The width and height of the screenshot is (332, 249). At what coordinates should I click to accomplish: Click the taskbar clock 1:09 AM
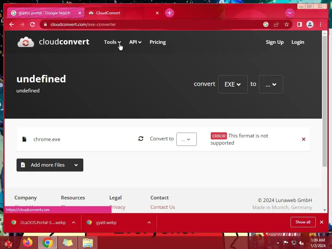[x=318, y=240]
